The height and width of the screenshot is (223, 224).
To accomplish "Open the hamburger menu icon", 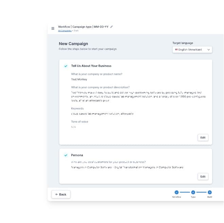I will coord(53,28).
